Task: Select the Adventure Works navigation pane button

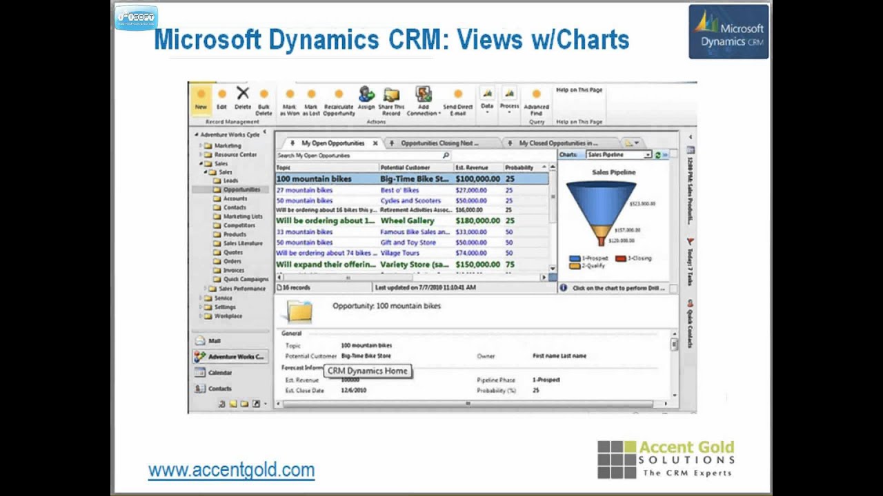Action: click(230, 357)
